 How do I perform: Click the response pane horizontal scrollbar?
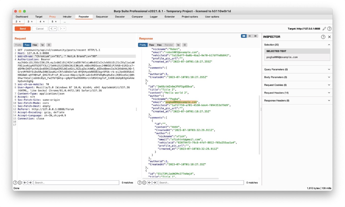pyautogui.click(x=180, y=179)
